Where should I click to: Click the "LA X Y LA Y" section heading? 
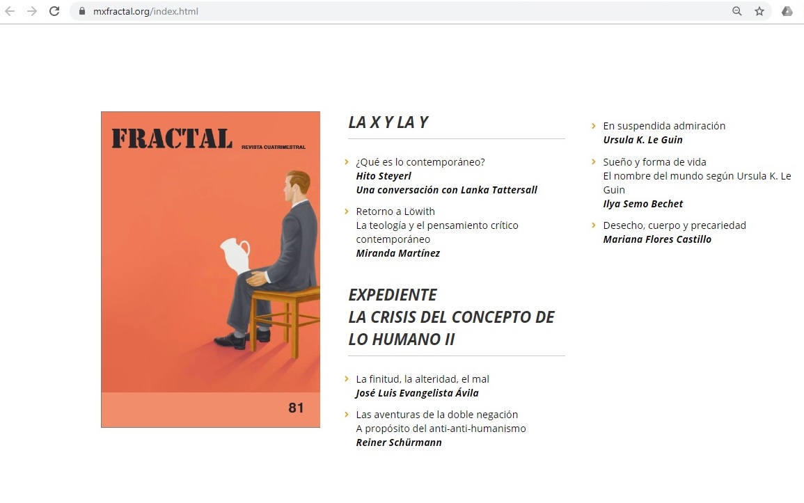click(388, 122)
